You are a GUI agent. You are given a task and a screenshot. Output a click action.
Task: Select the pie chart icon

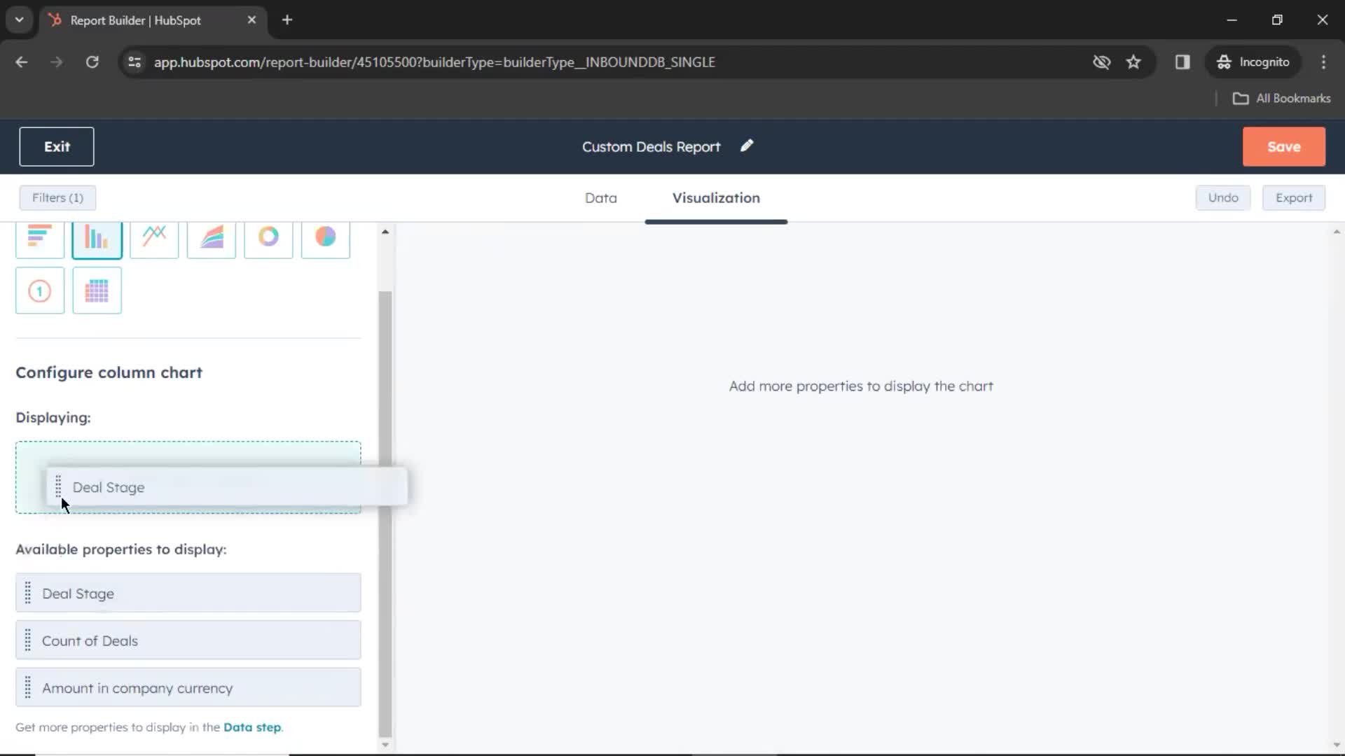[x=326, y=237]
